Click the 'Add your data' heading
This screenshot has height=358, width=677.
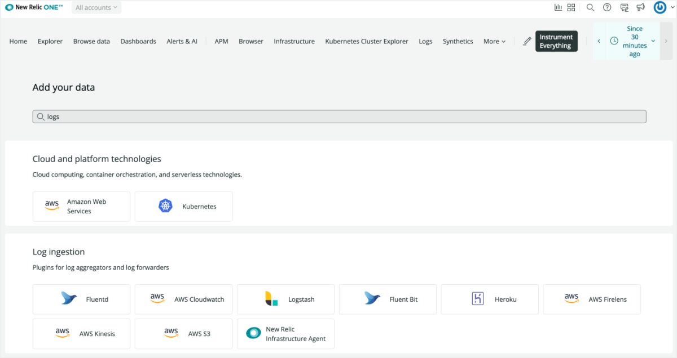click(x=64, y=87)
